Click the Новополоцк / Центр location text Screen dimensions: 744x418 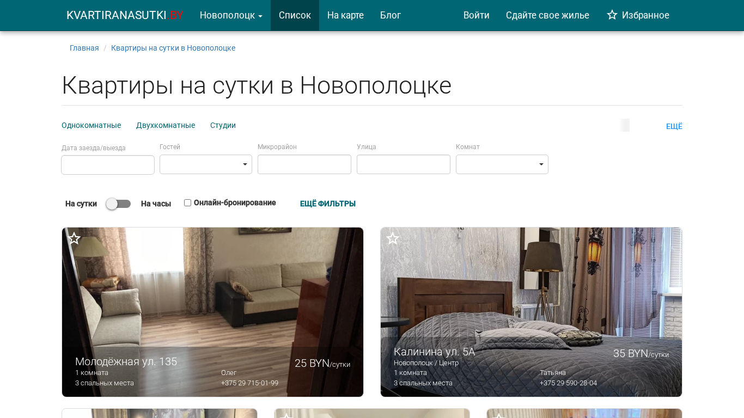426,363
